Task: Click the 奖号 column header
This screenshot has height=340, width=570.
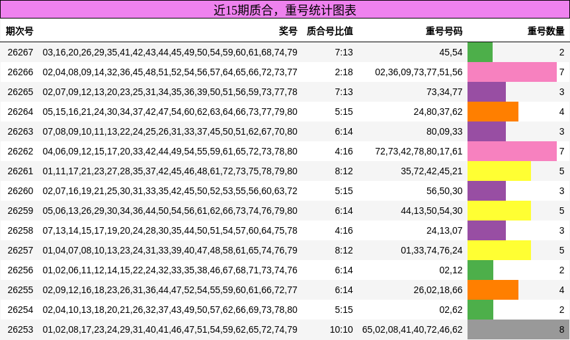Action: (x=288, y=31)
